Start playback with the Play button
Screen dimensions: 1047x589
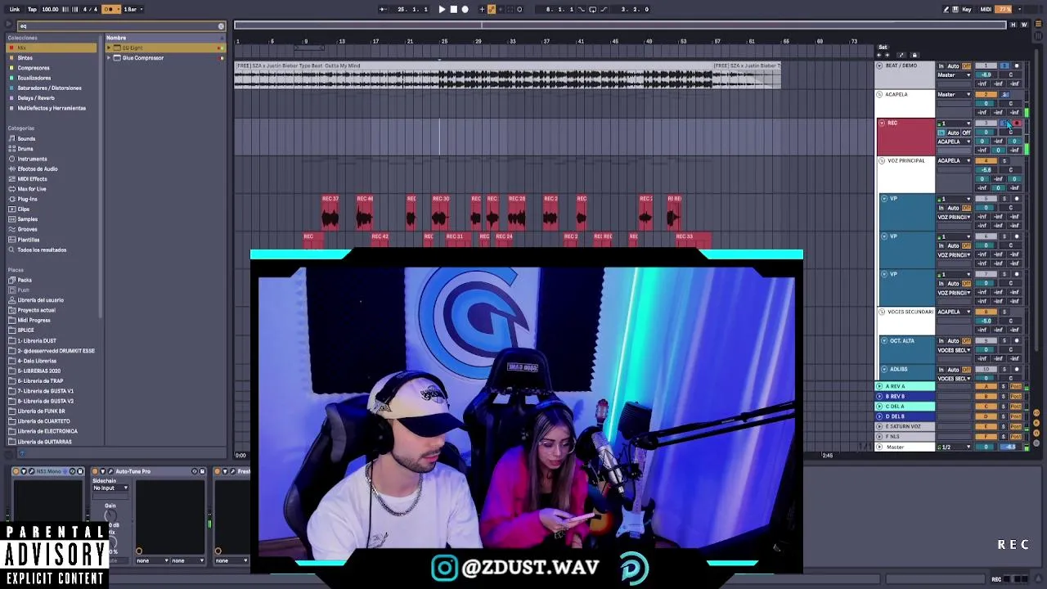point(442,9)
